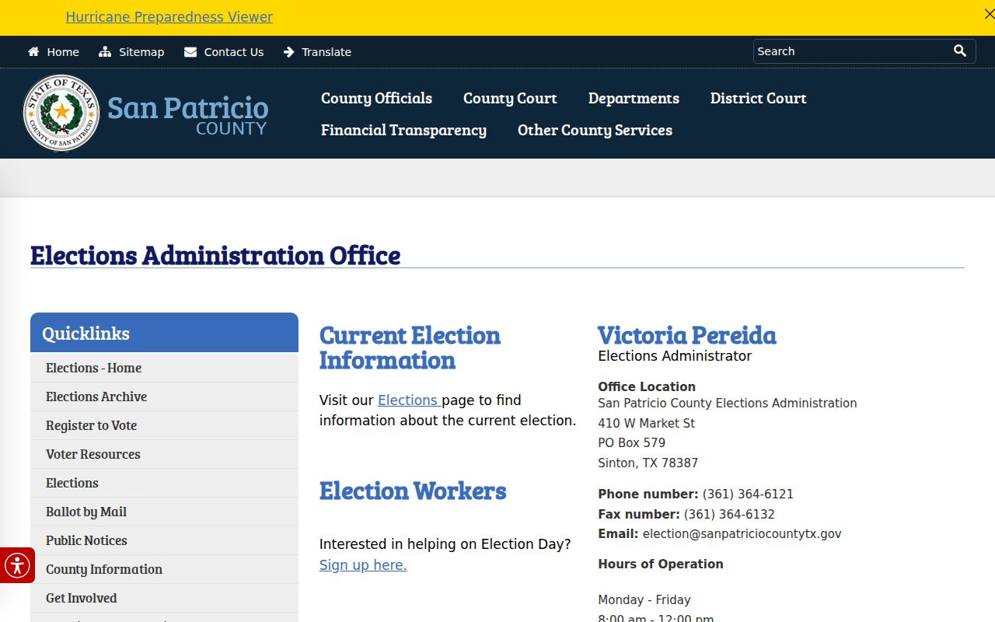
Task: Open the Hurricane Preparedness Viewer link
Action: [169, 17]
